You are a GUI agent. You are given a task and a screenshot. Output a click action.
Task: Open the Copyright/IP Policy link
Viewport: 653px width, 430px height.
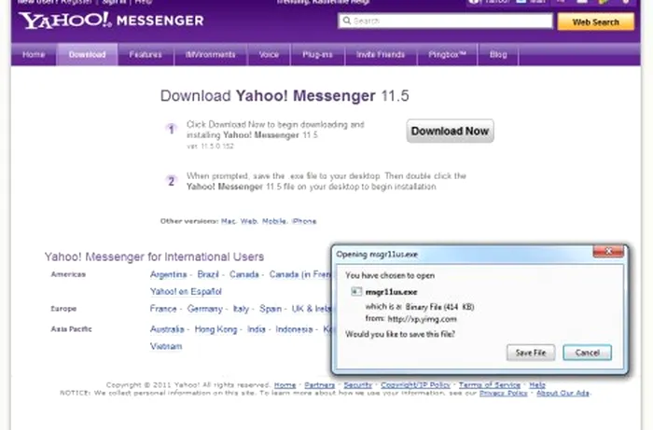pos(415,385)
